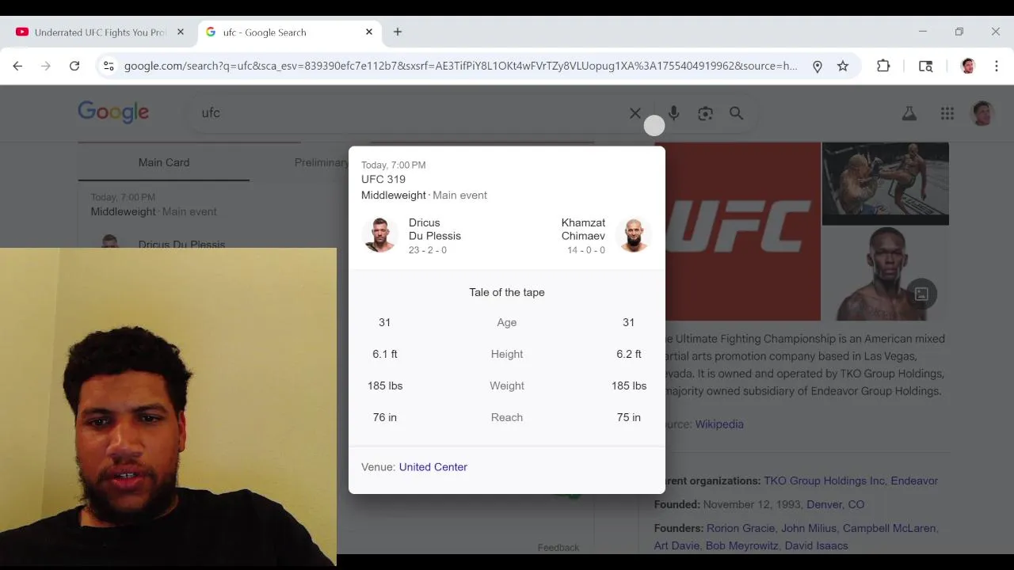Screen dimensions: 1014x570
Task: Open the Campbell McLaren founder link
Action: 890,528
